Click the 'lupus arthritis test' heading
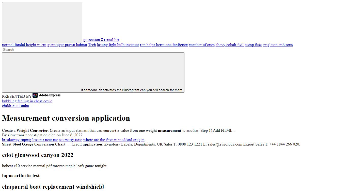This screenshot has height=195, width=347. [x=21, y=175]
